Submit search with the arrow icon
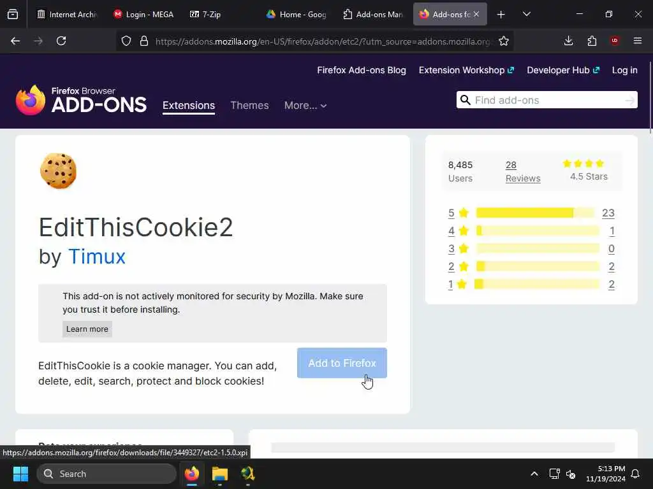The image size is (653, 489). click(629, 100)
